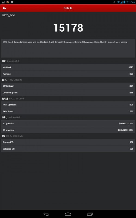
Task: Select the Multitask score row
Action: pyautogui.click(x=68, y=67)
